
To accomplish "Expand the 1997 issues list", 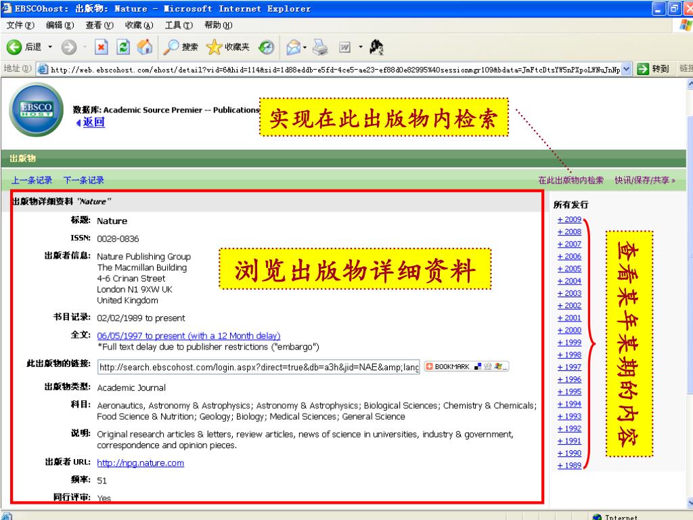I will [569, 367].
